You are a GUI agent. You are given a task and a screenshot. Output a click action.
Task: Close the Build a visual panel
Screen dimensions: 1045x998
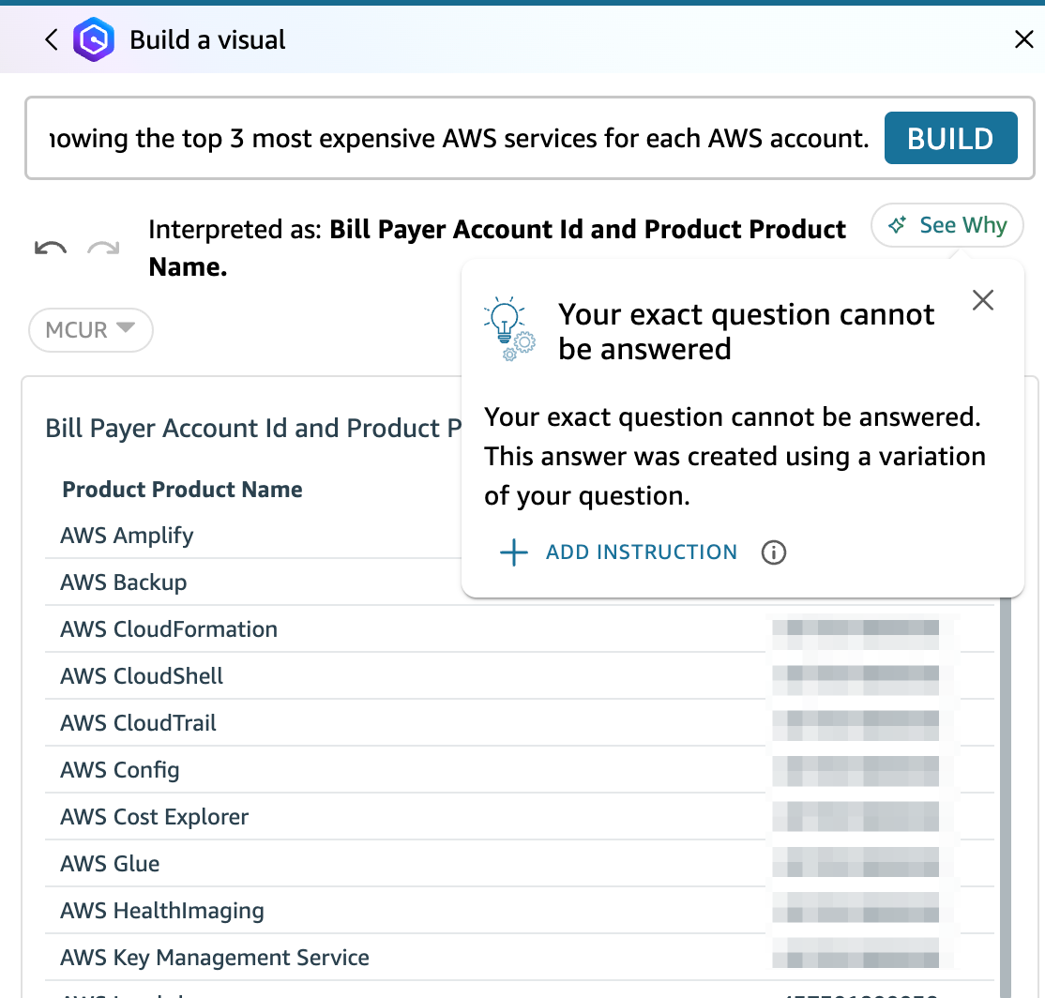[1023, 39]
